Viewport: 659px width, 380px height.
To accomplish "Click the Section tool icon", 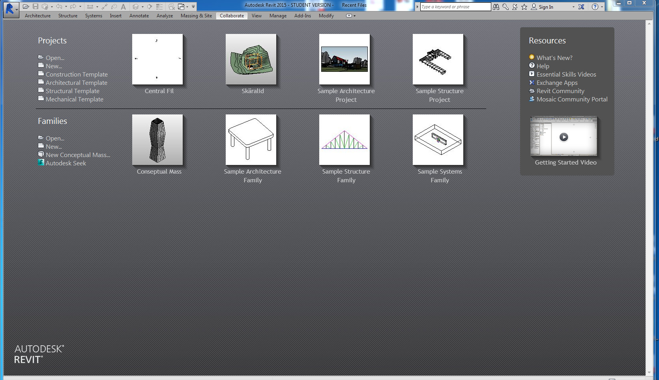I will tap(149, 7).
